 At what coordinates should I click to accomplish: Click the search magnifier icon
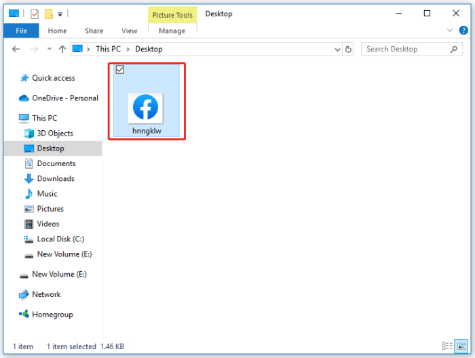(x=455, y=49)
